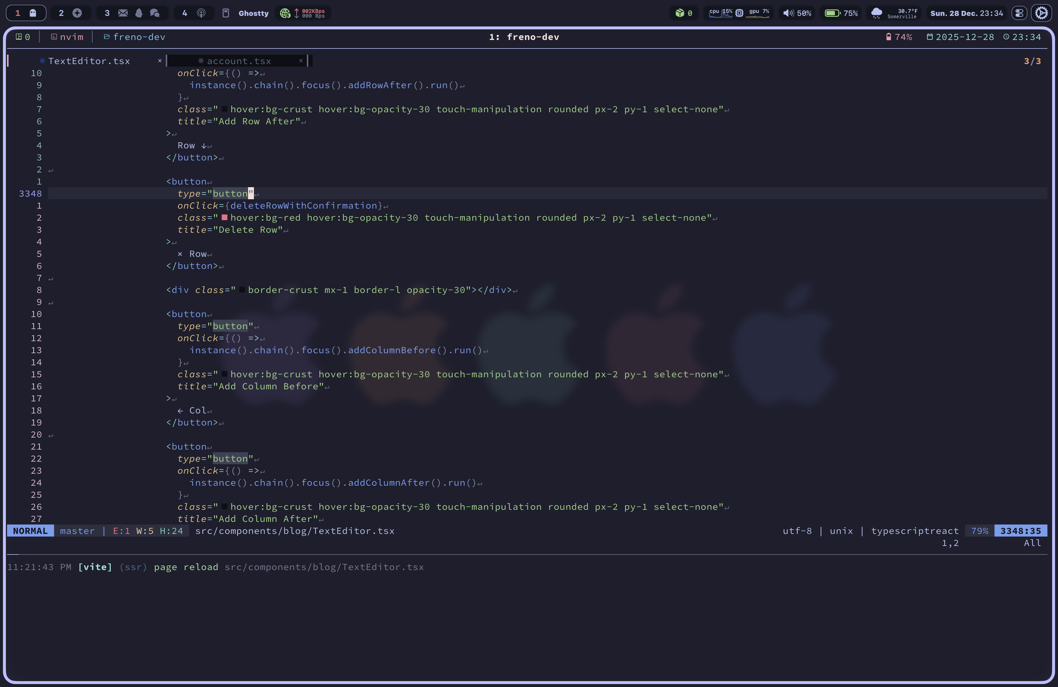This screenshot has width=1058, height=687.
Task: Click the ghost icon in workspace 1
Action: coord(33,13)
